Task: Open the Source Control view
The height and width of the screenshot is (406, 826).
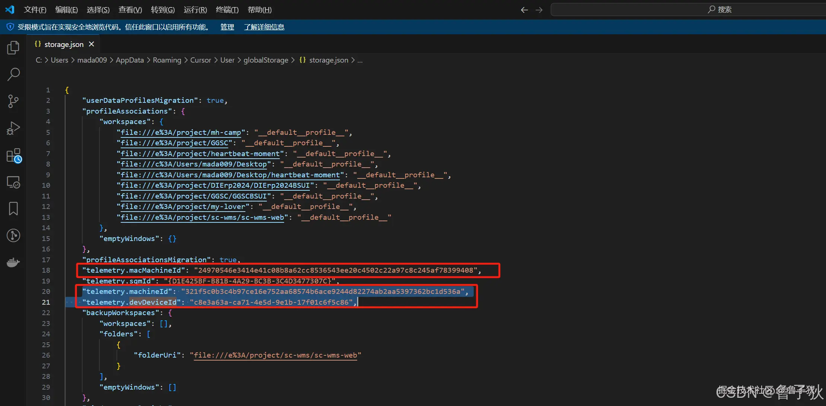Action: click(13, 101)
